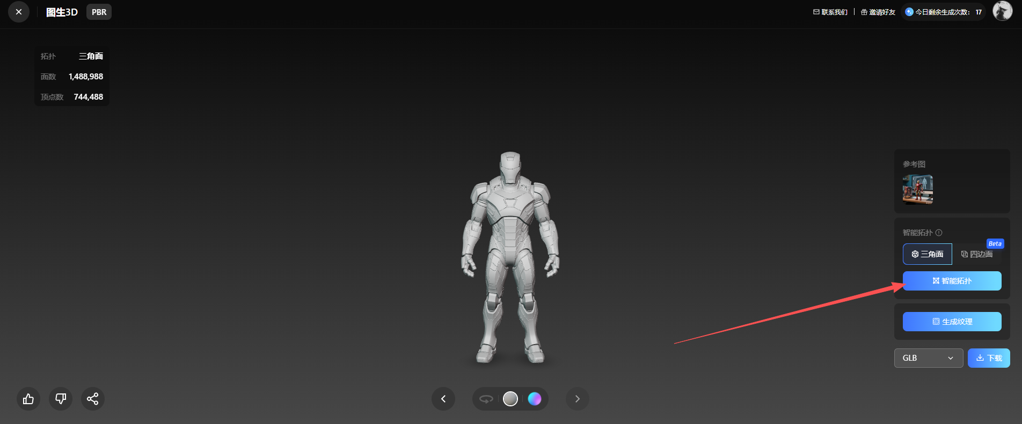The image size is (1022, 424).
Task: Open the reference image thumbnail
Action: [x=918, y=189]
